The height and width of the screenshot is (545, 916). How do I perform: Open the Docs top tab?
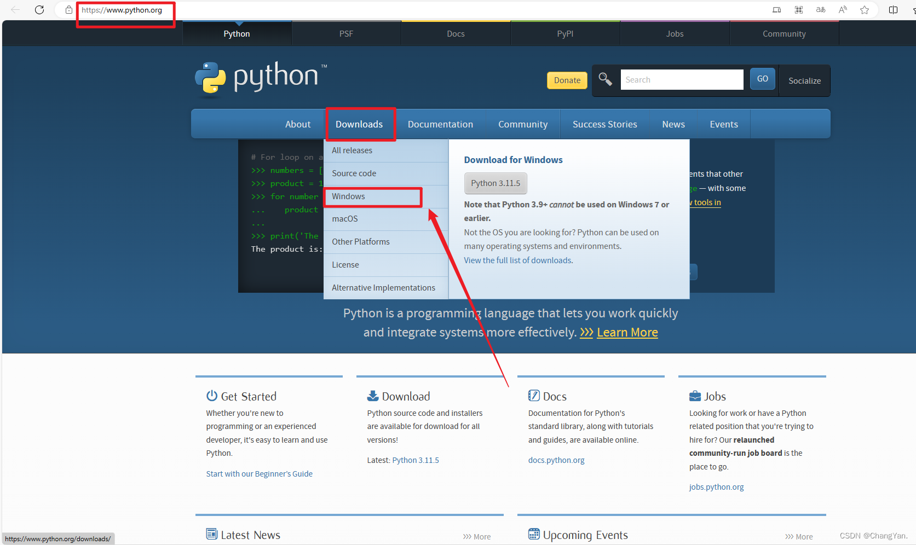point(456,33)
